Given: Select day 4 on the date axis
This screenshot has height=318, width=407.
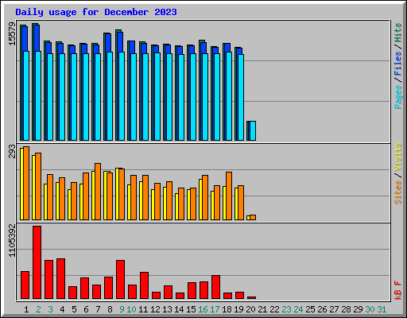Looking at the screenshot, I should pos(62,309).
